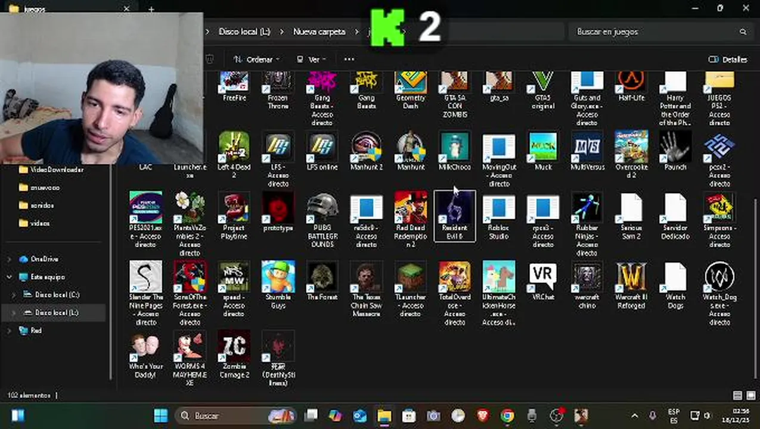Select the Who's Your Daddy! shortcut
The image size is (760, 429).
(x=145, y=356)
